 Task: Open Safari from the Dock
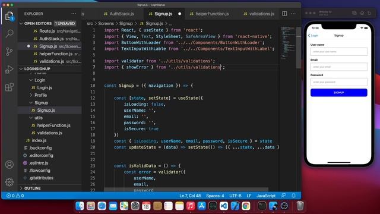click(x=102, y=206)
